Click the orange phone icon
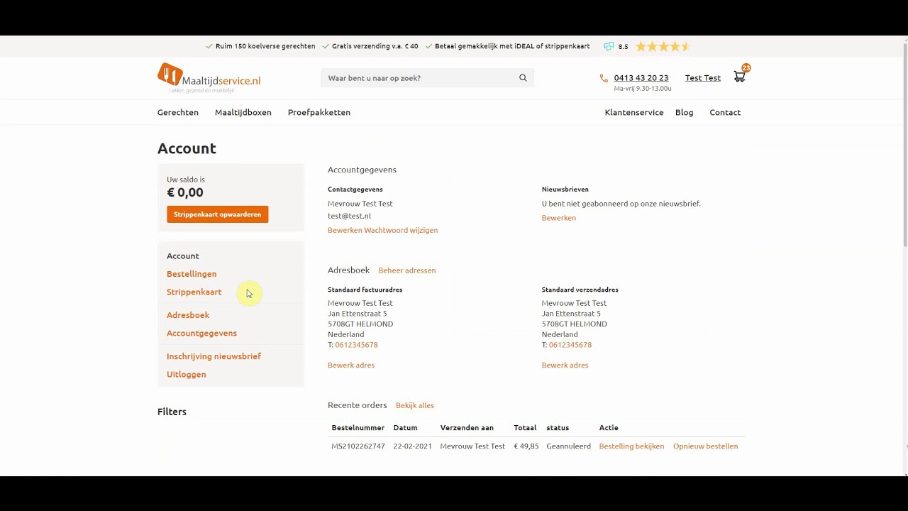The height and width of the screenshot is (511, 908). tap(604, 78)
